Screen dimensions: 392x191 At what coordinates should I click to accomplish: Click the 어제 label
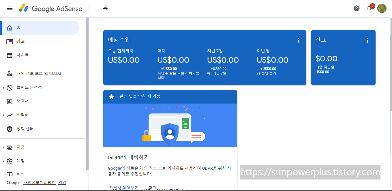tap(162, 51)
